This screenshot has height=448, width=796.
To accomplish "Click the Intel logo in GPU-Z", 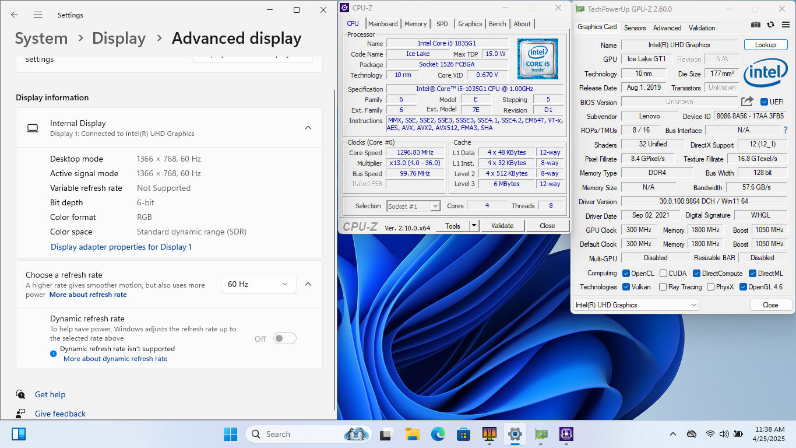I will (766, 73).
